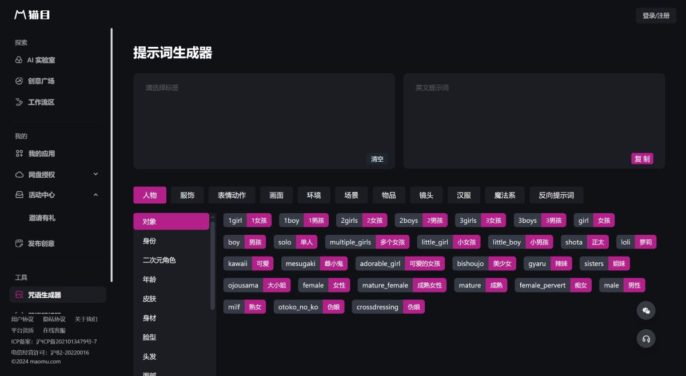This screenshot has height=376, width=686.
Task: Open customer service via the headset icon
Action: (646, 338)
